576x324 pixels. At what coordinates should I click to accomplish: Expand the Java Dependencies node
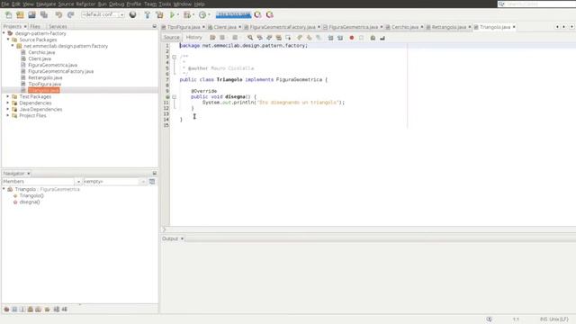point(8,109)
